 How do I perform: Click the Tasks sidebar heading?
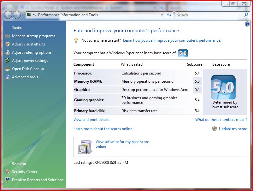17,28
